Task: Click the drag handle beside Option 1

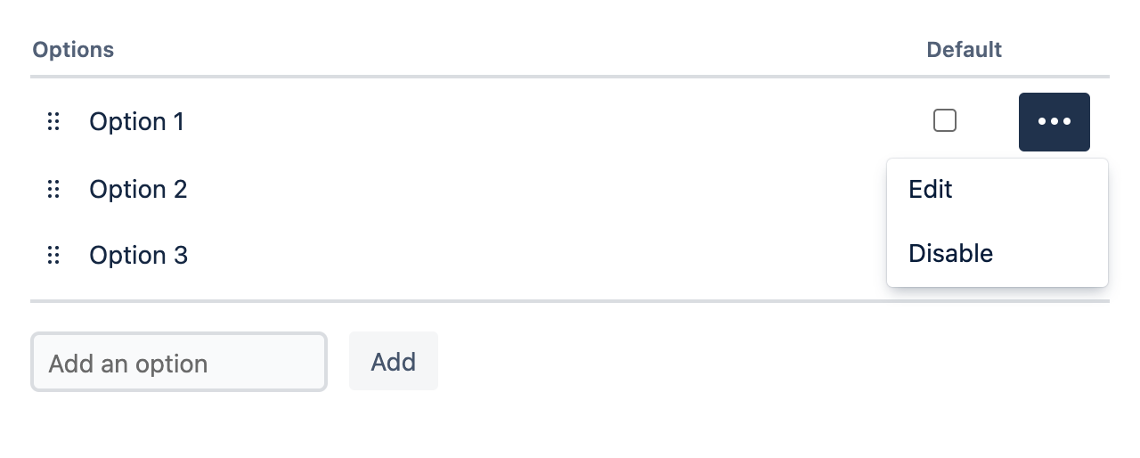Action: [53, 122]
